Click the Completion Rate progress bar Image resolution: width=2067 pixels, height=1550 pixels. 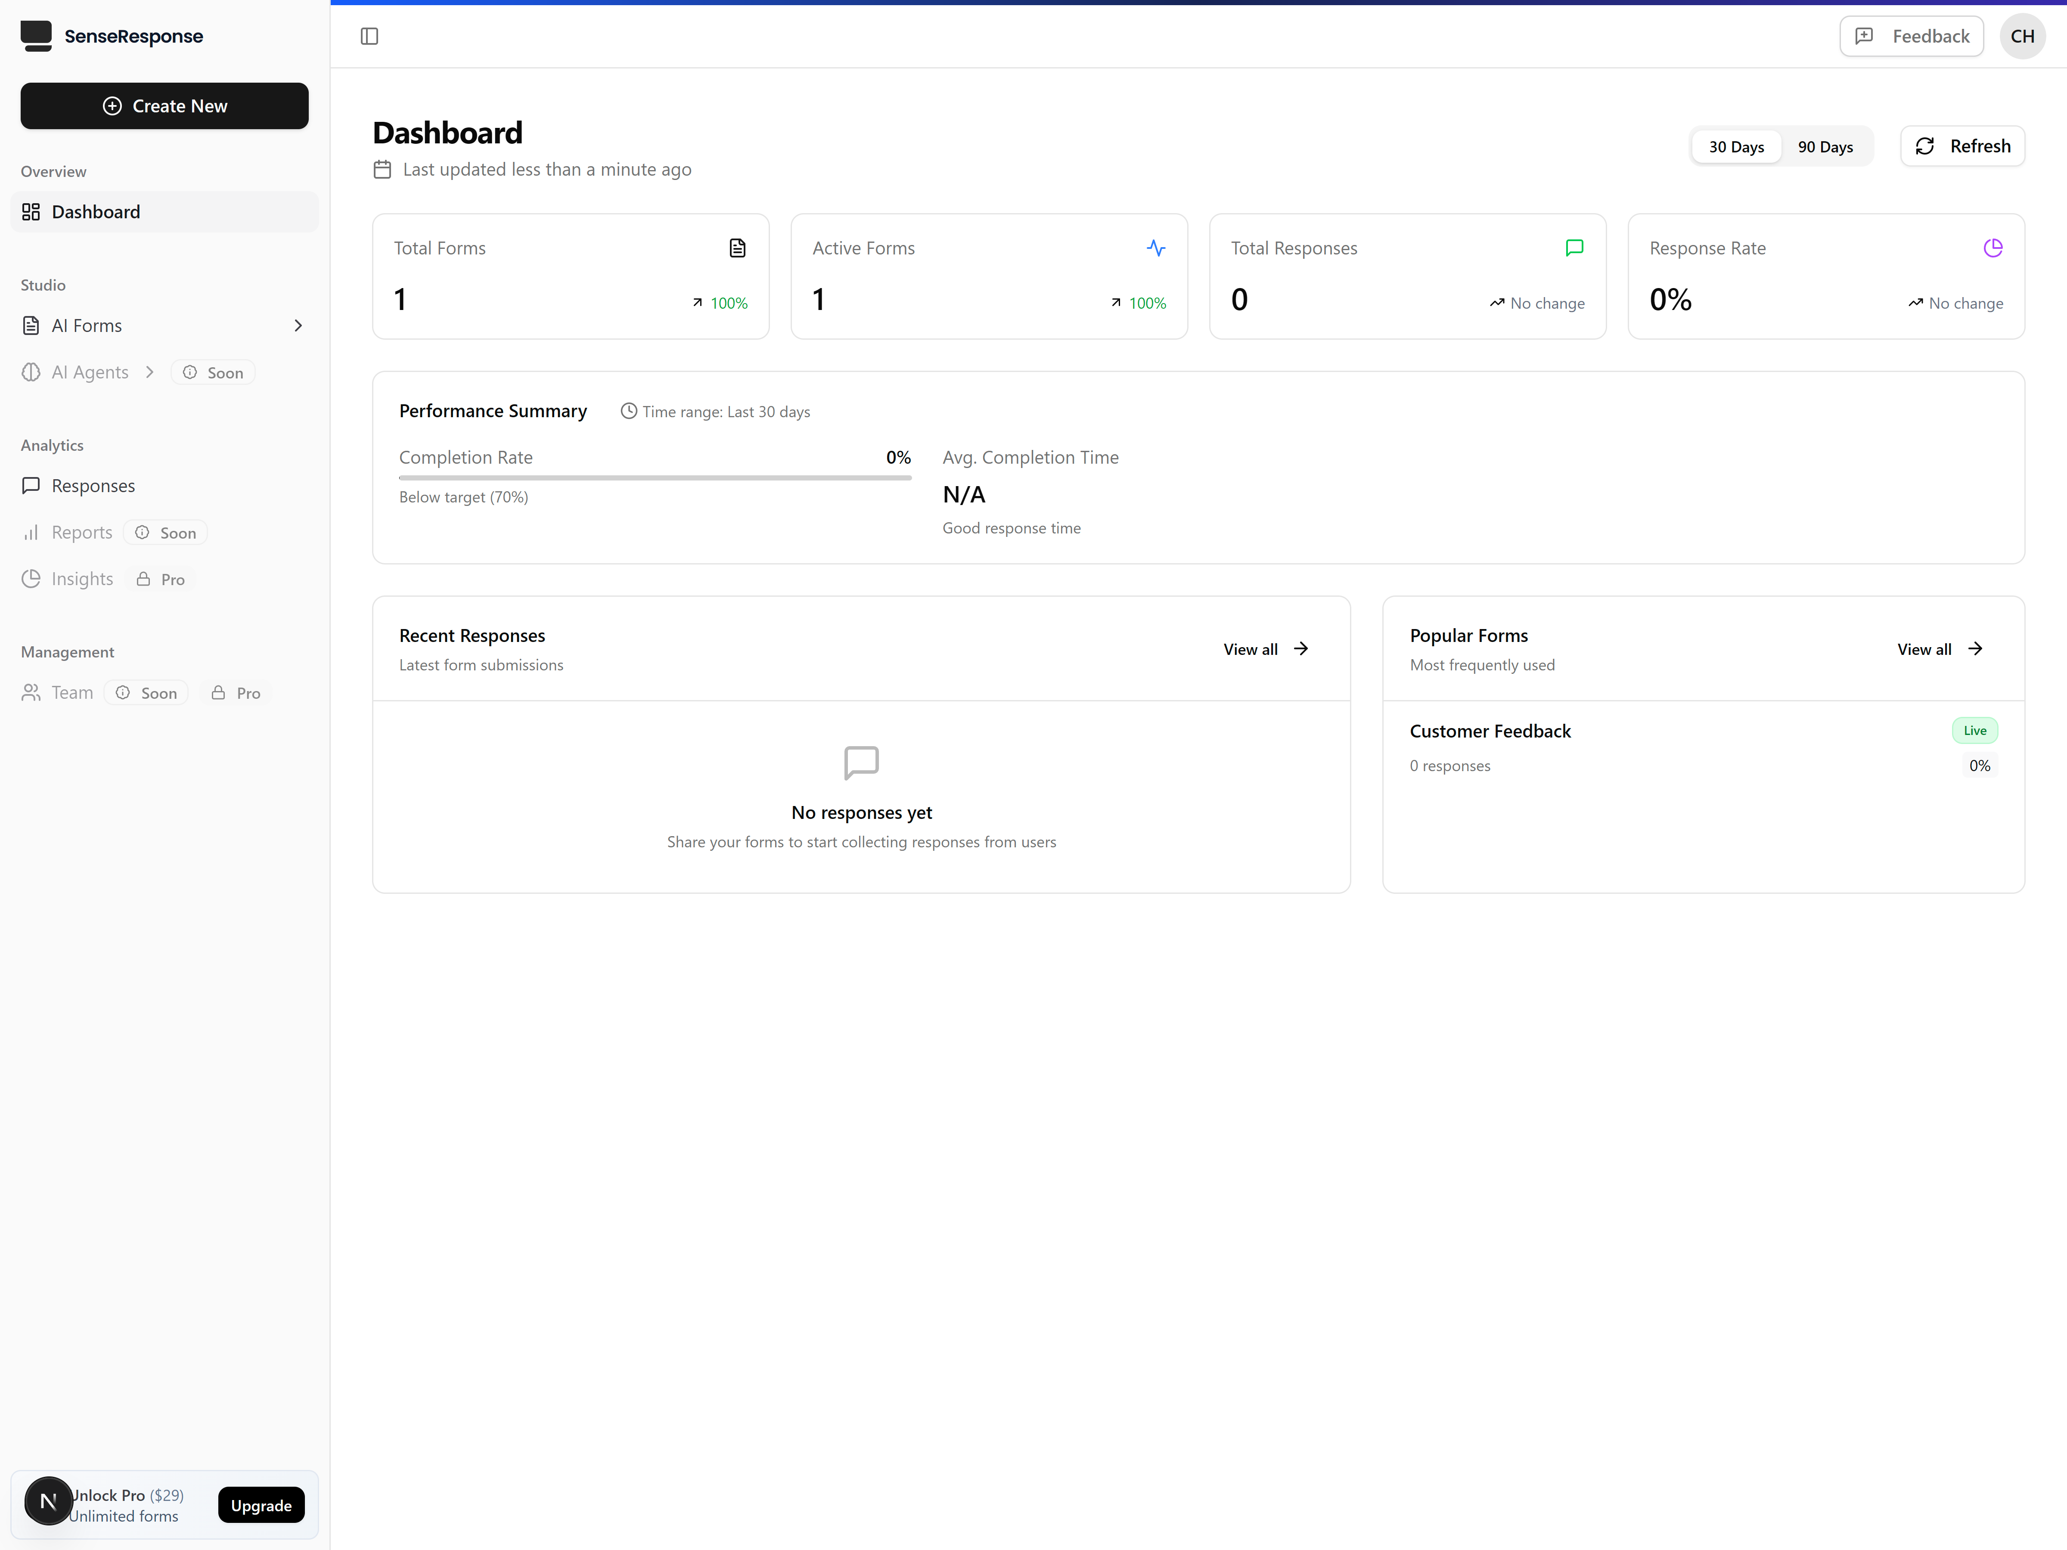[x=654, y=477]
